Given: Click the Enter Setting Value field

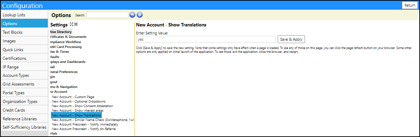Looking at the screenshot, I should [x=206, y=39].
